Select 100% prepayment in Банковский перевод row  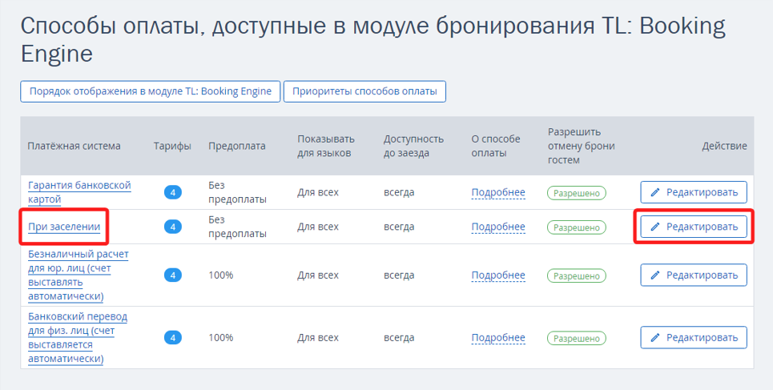tap(221, 338)
